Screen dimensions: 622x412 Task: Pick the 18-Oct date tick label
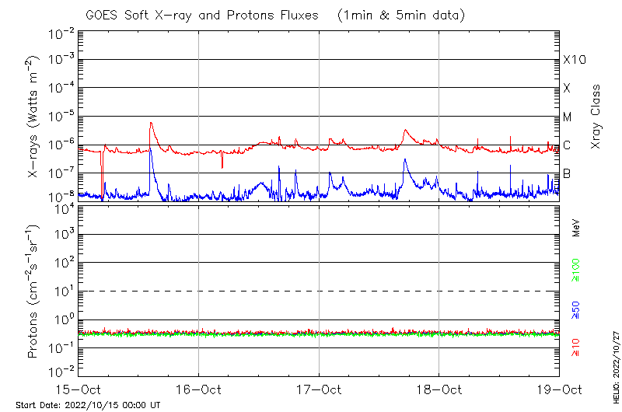point(439,389)
